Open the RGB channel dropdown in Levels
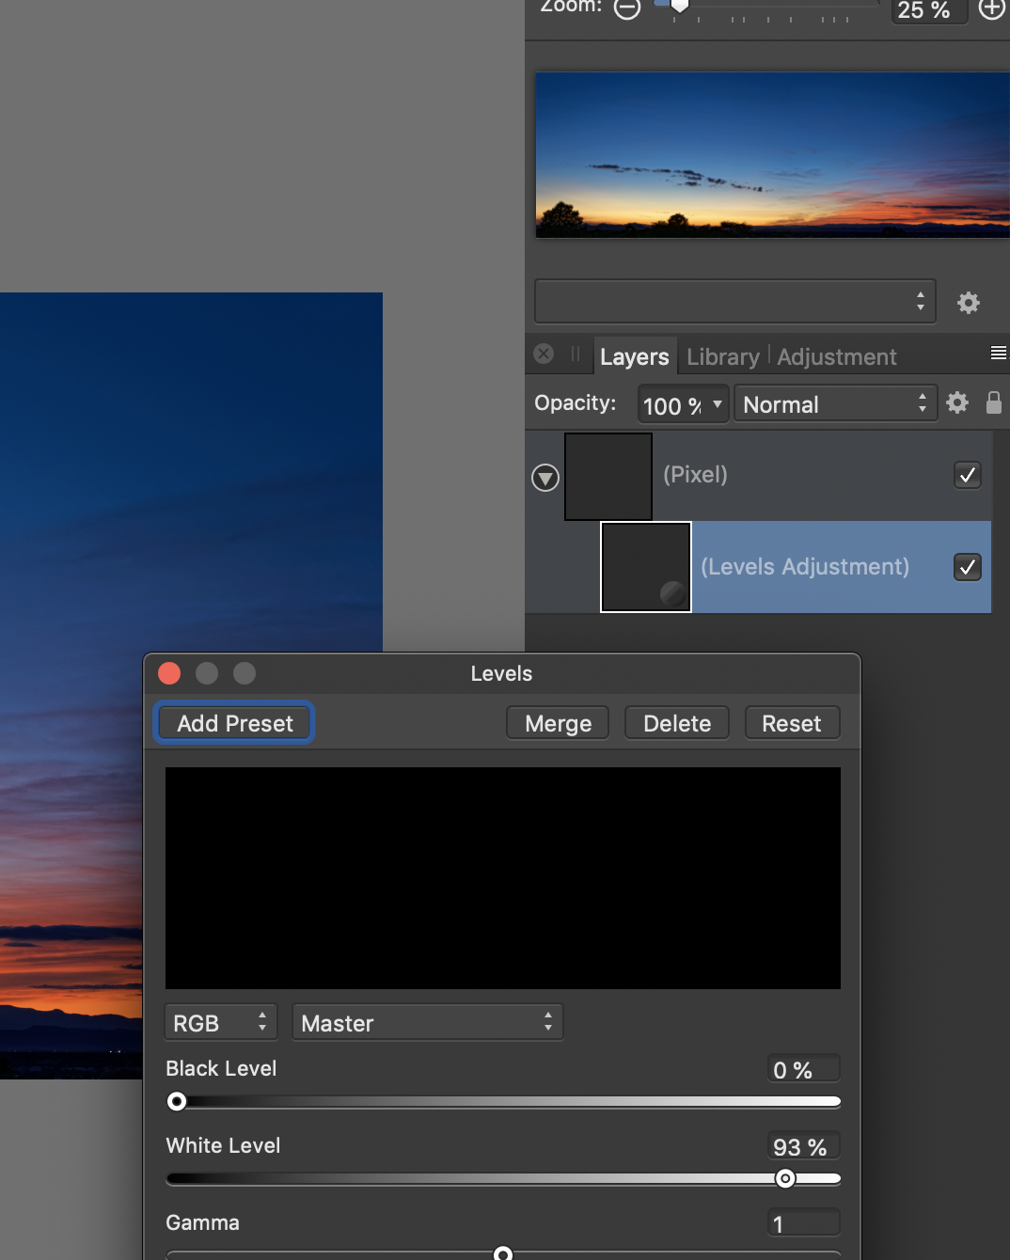This screenshot has height=1260, width=1010. (220, 1022)
